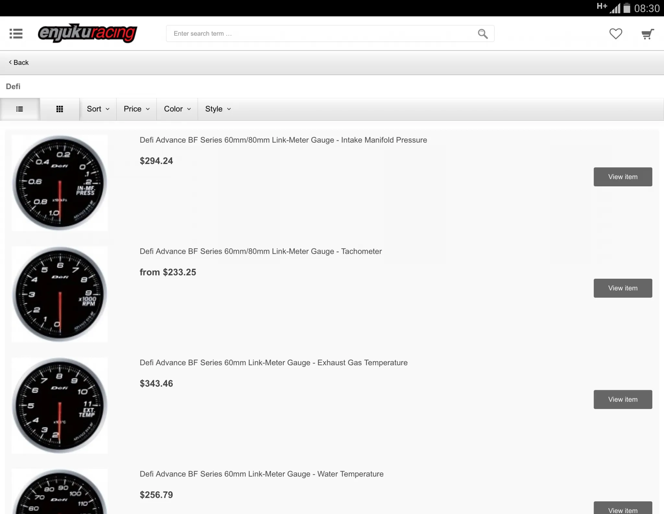Expand the Color filter dropdown

pyautogui.click(x=177, y=109)
